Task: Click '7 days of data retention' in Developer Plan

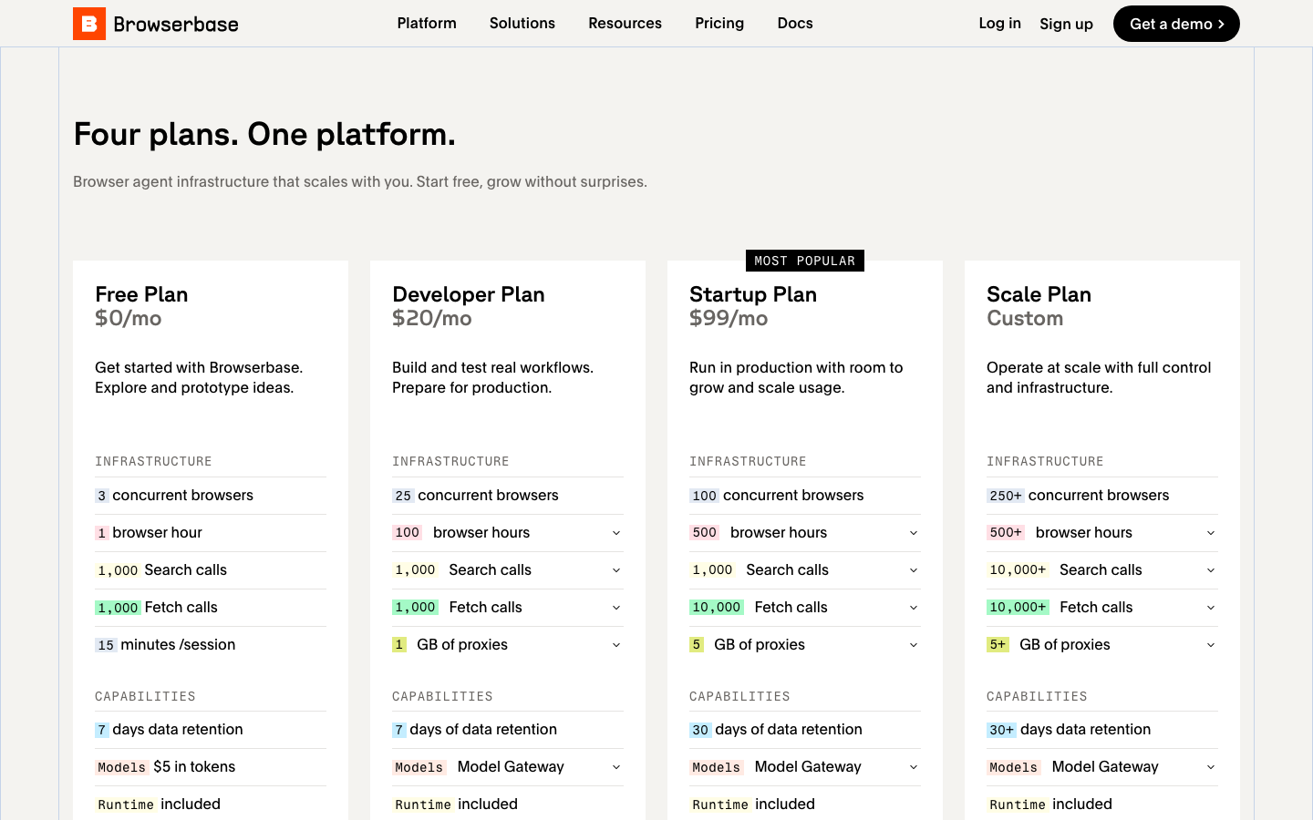Action: coord(474,730)
